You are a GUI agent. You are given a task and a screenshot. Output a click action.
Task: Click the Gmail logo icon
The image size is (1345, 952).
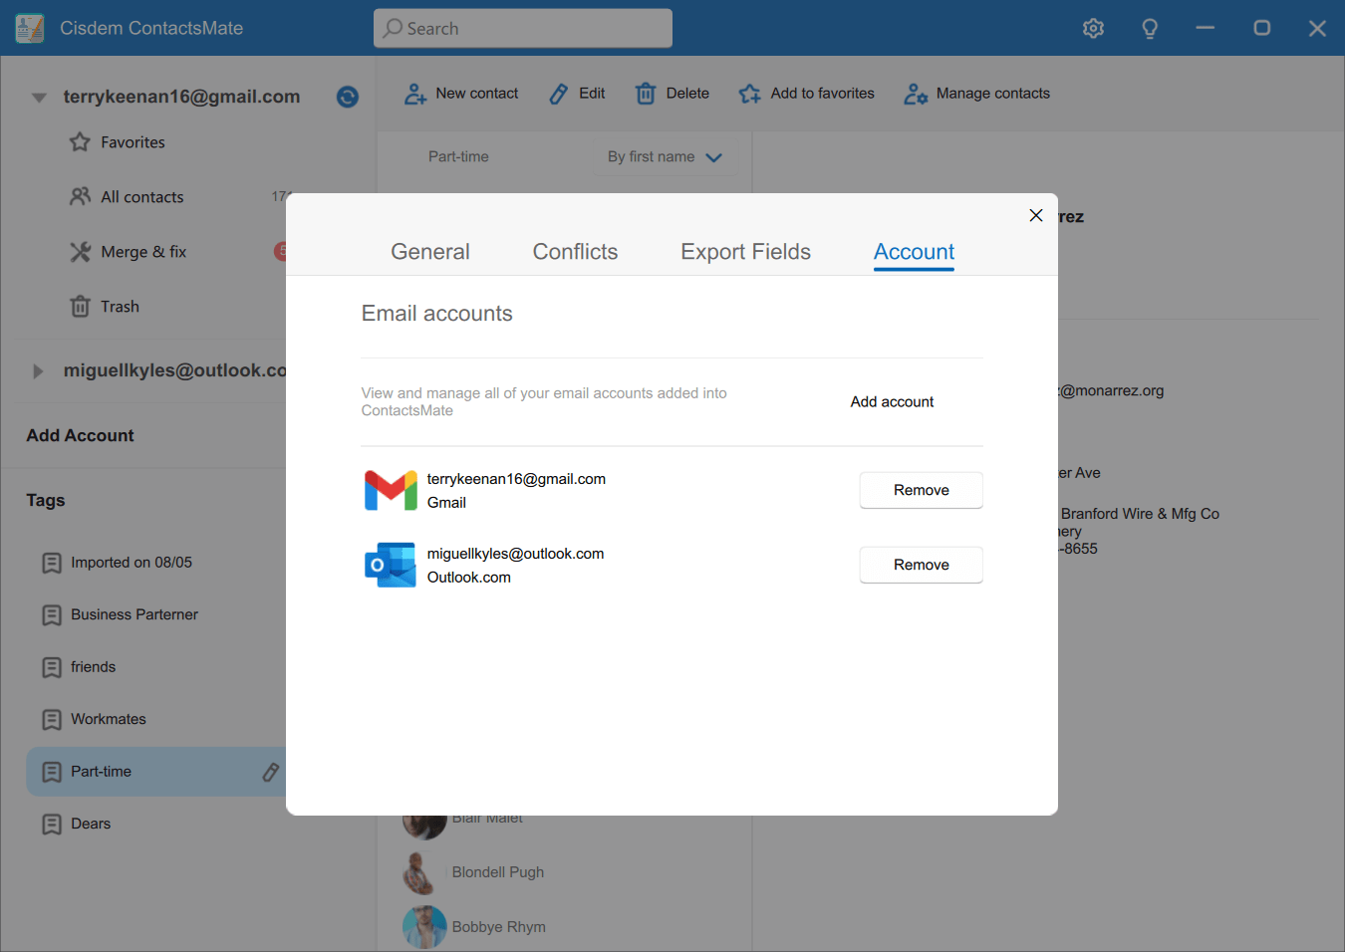[391, 490]
